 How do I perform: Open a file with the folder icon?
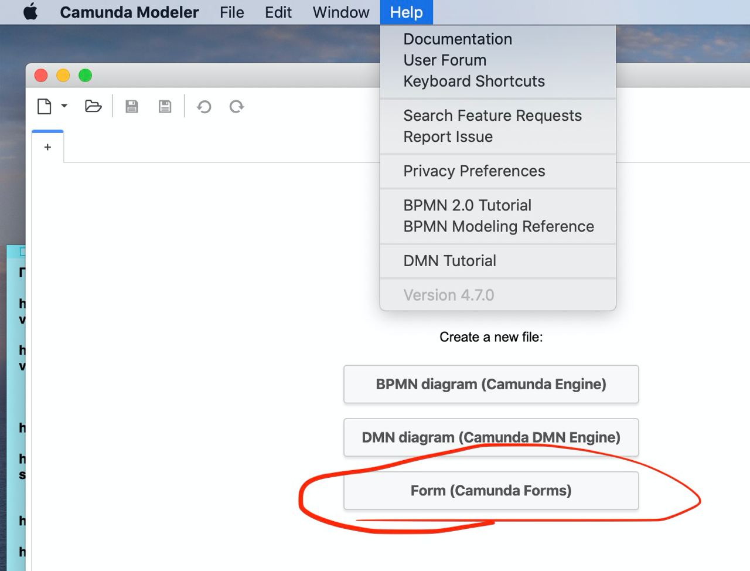pos(93,106)
